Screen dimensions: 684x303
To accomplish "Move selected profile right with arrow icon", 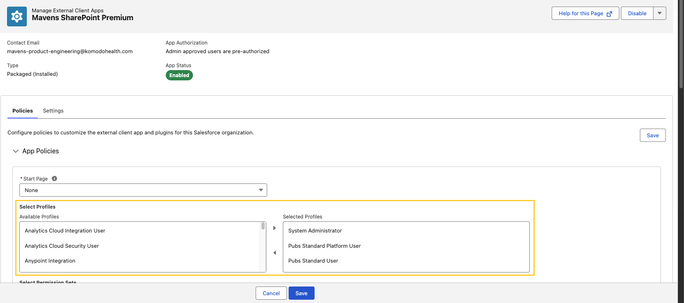I will (x=275, y=228).
